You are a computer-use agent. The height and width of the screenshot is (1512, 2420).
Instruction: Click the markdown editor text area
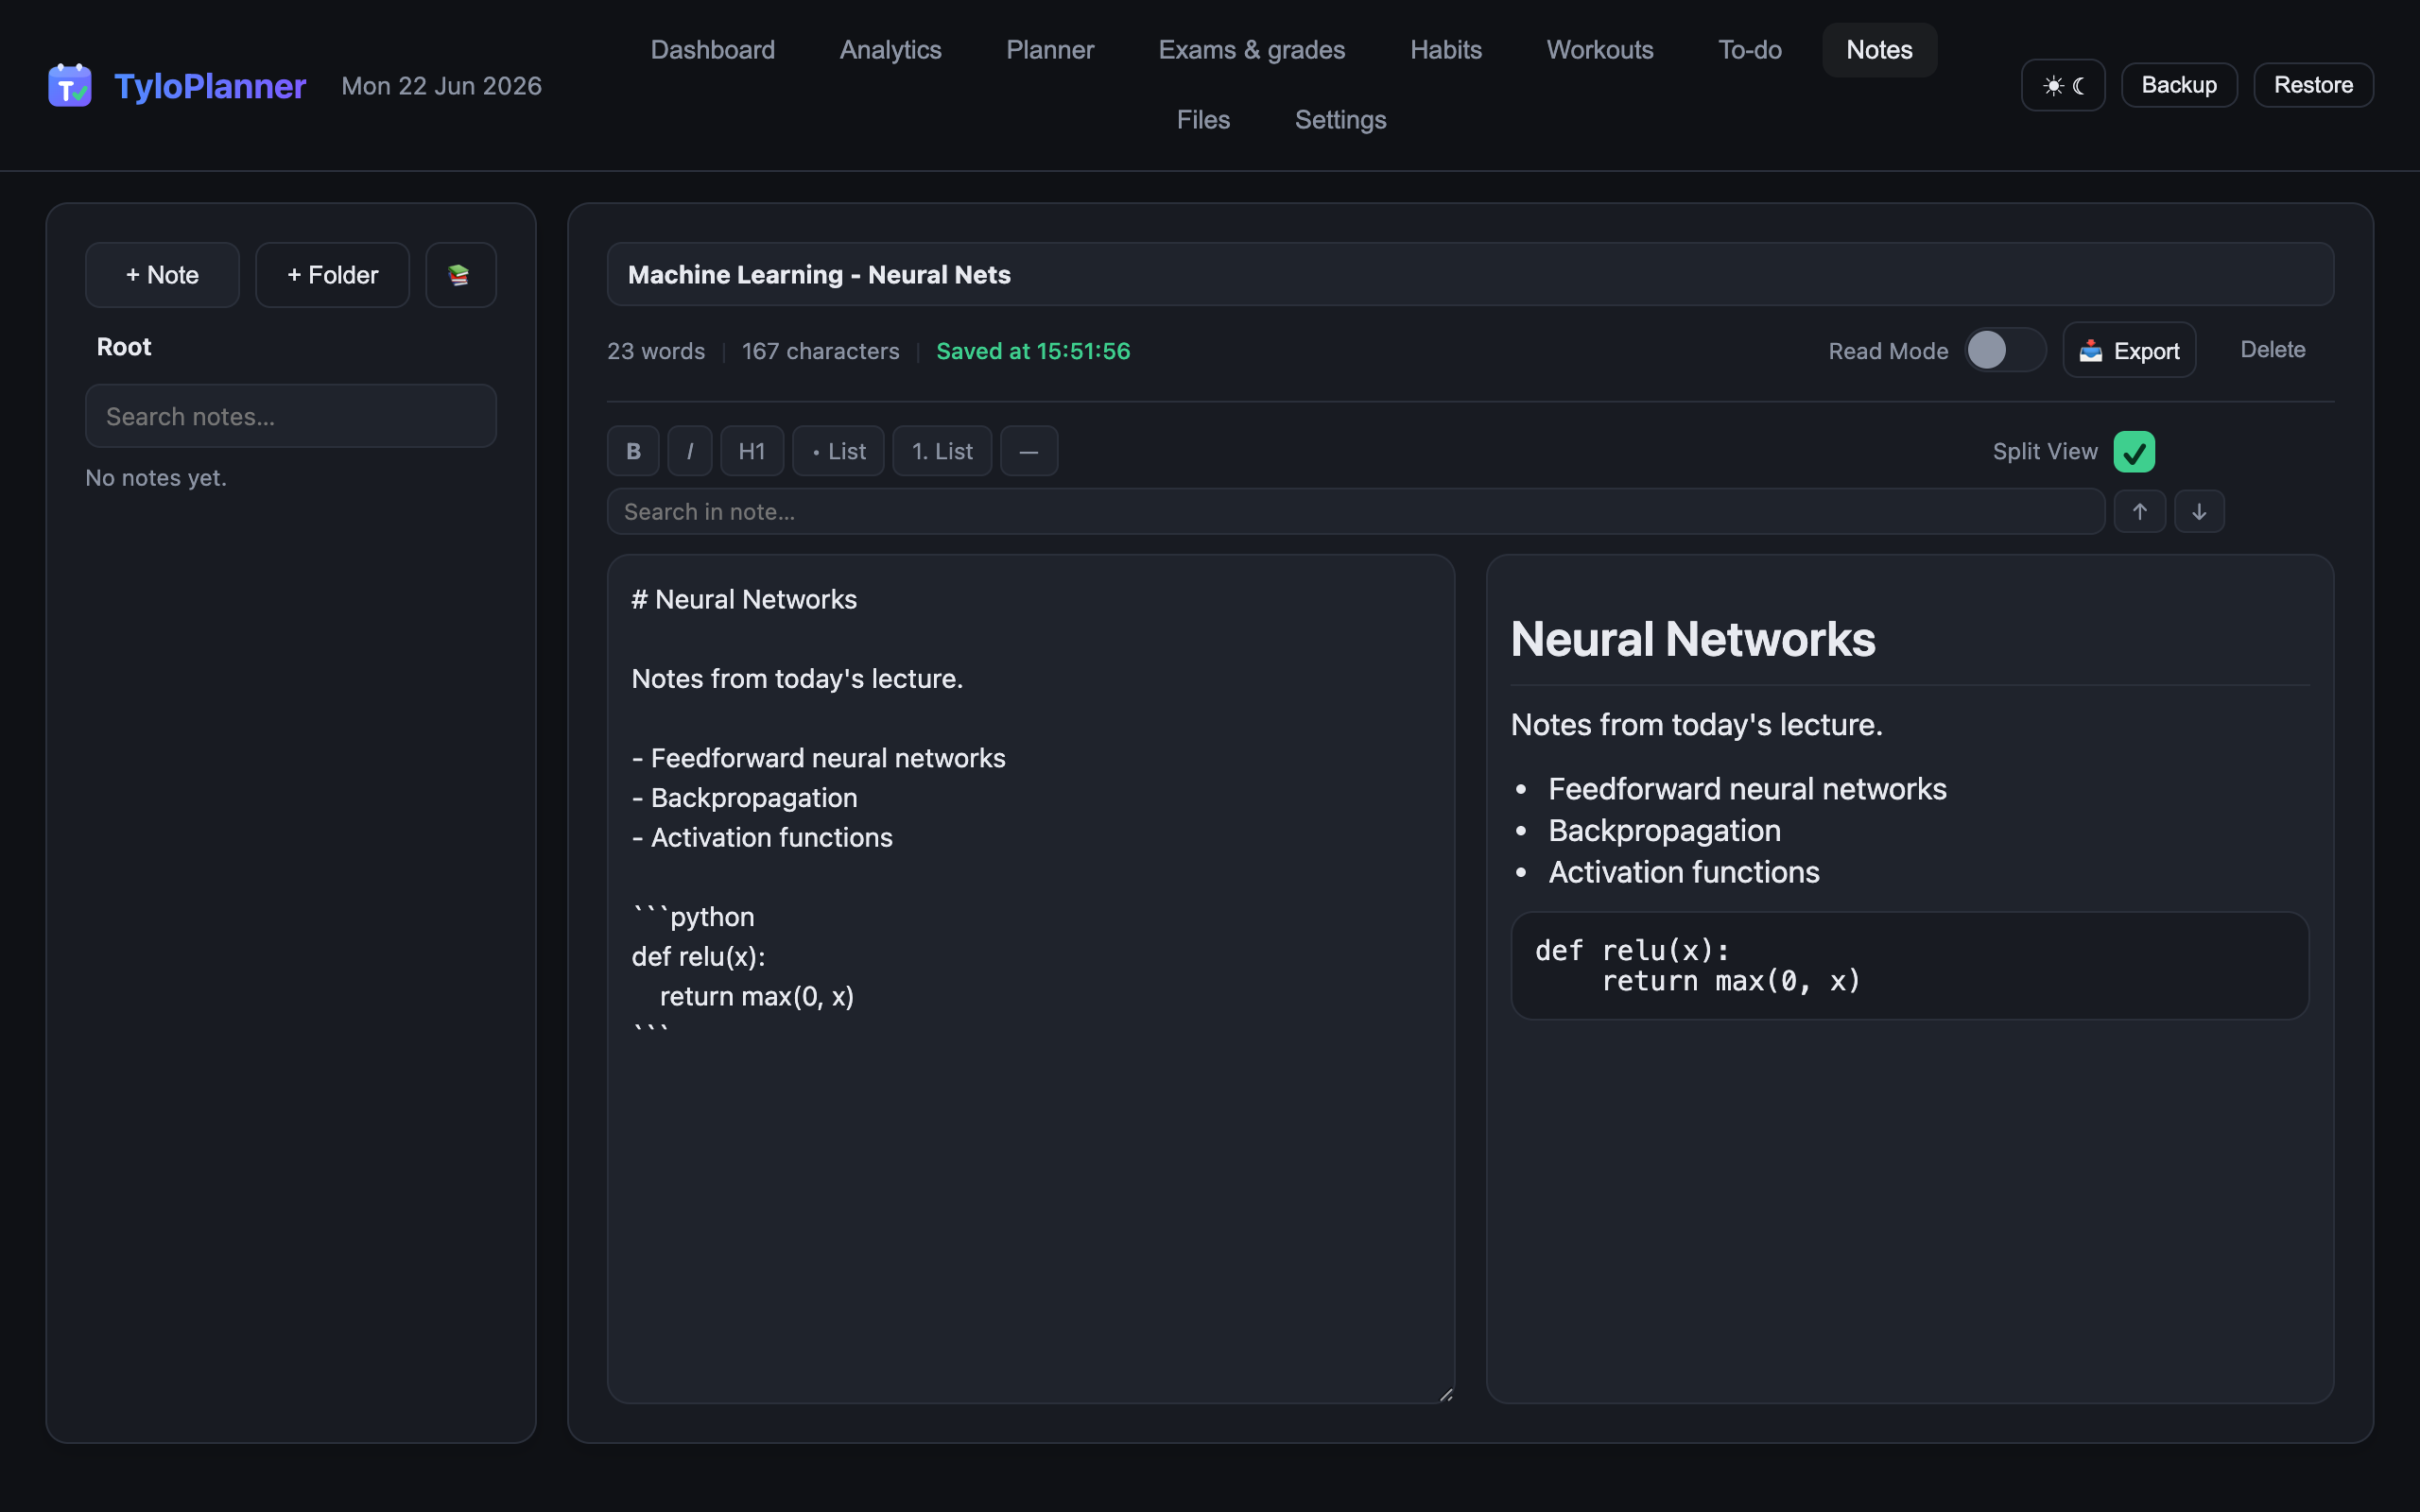[x=1031, y=978]
